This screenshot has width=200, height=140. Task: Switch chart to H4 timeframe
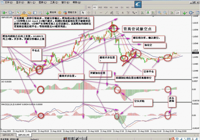pos(116,7)
